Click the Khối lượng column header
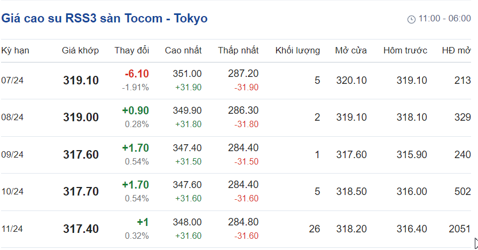Screen dimensions: 478x250 pyautogui.click(x=297, y=51)
